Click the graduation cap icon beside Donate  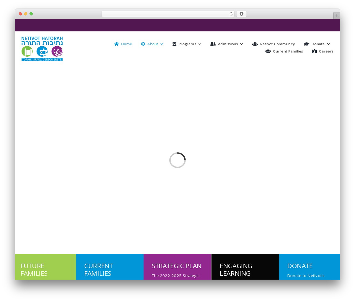pyautogui.click(x=306, y=44)
